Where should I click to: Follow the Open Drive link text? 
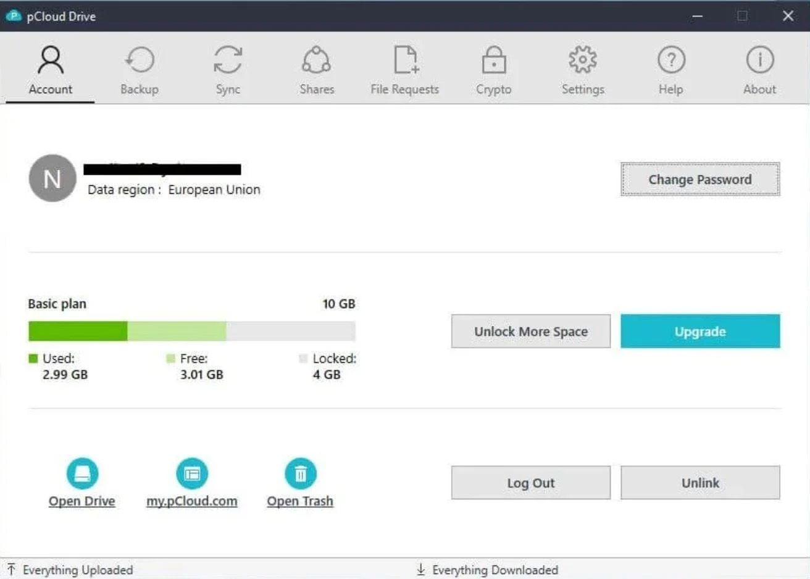pyautogui.click(x=82, y=501)
